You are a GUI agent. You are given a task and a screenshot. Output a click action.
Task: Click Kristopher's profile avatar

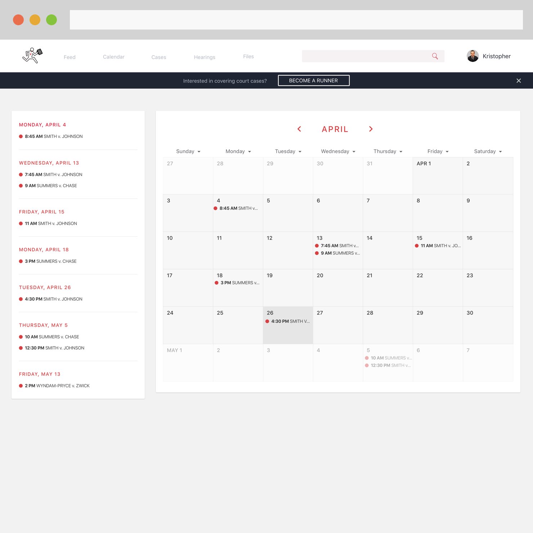click(x=472, y=56)
